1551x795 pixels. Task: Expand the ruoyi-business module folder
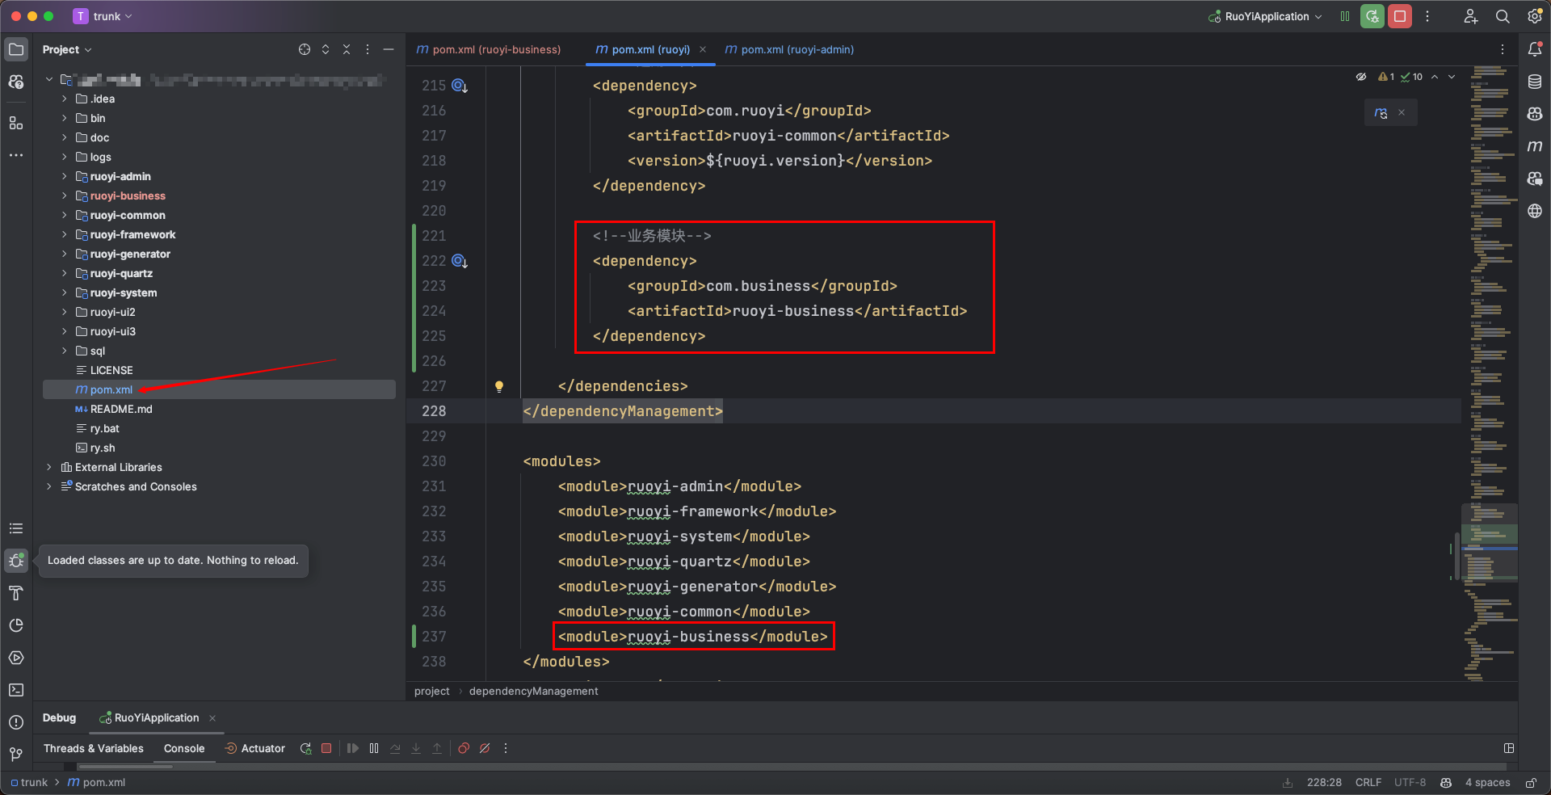[x=65, y=196]
